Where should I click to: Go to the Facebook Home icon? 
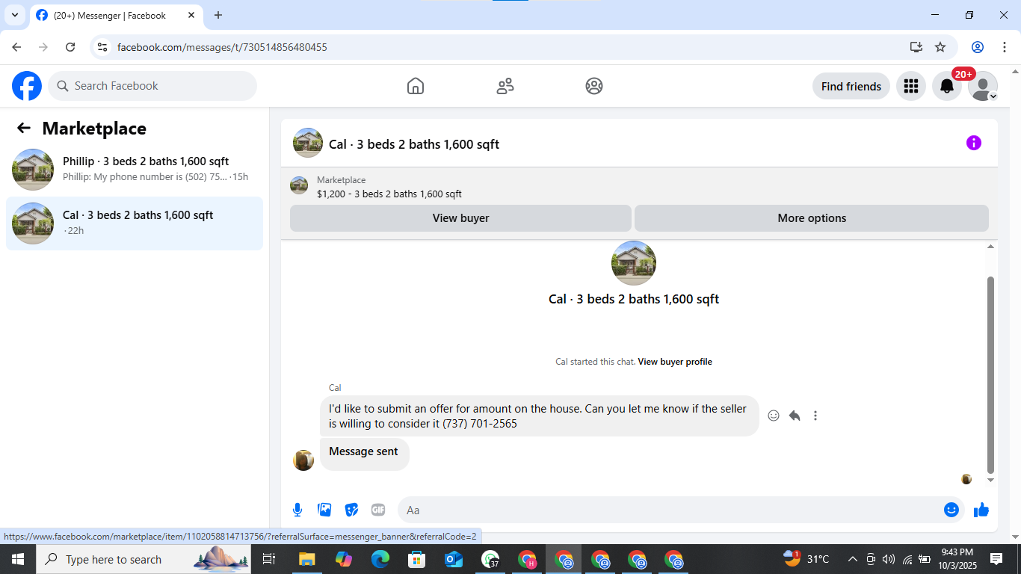(416, 86)
